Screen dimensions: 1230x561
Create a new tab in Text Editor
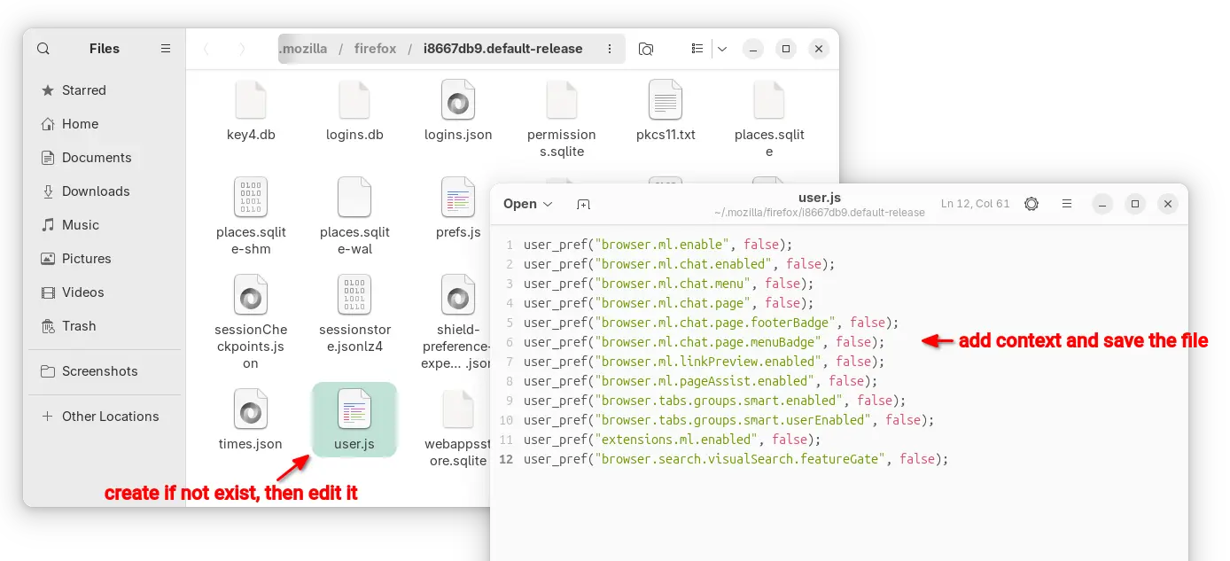[583, 204]
